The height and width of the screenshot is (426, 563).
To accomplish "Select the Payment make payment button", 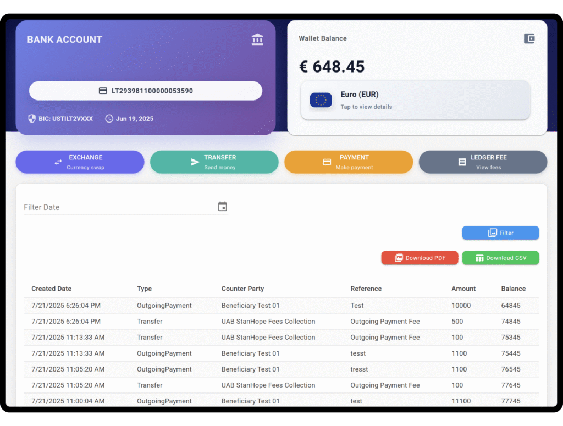I will tap(349, 162).
